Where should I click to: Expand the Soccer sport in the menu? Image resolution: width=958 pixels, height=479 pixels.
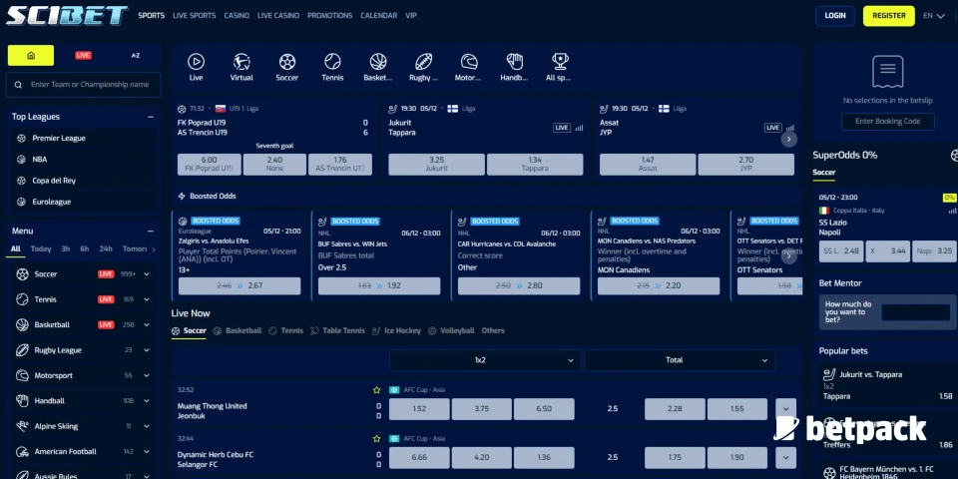(147, 274)
